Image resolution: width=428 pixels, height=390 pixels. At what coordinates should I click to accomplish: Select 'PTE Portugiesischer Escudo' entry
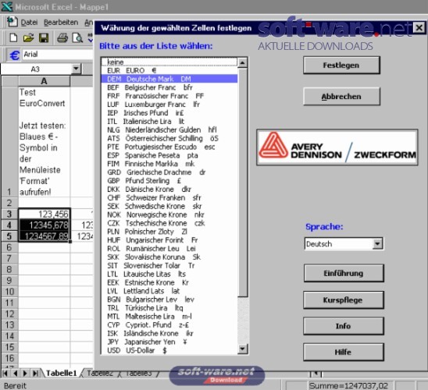pyautogui.click(x=169, y=147)
